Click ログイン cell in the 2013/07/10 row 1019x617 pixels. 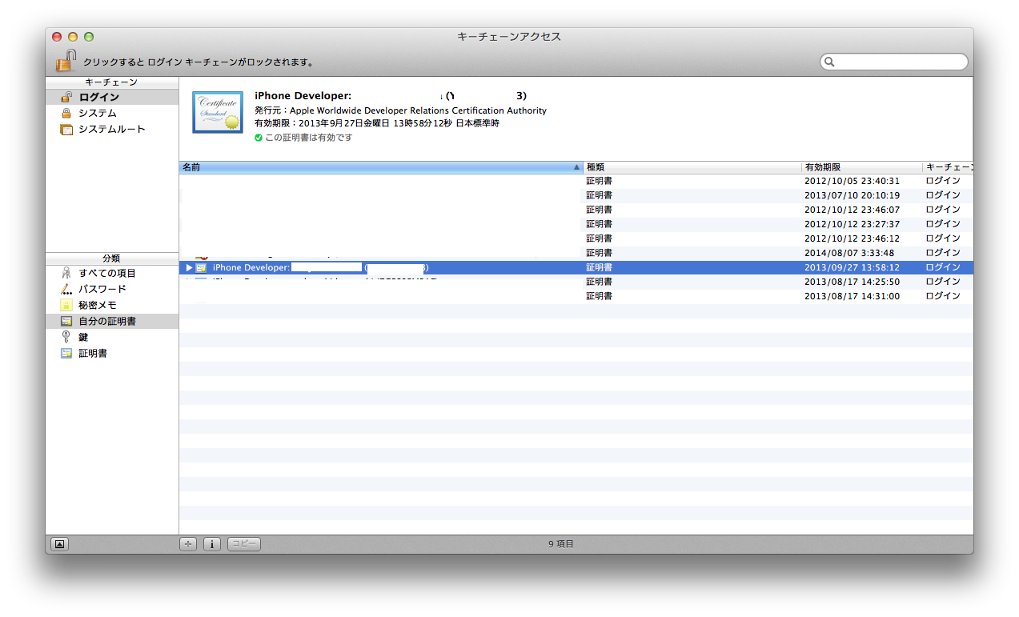click(x=943, y=195)
